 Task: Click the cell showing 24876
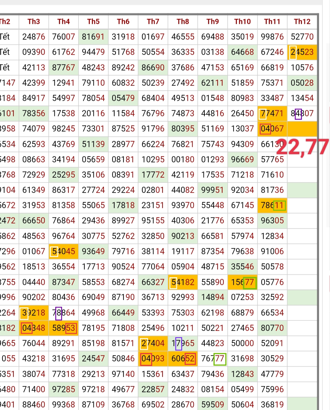pos(34,37)
